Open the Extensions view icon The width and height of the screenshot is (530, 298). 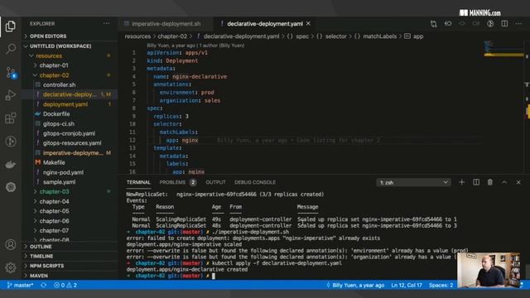11,118
